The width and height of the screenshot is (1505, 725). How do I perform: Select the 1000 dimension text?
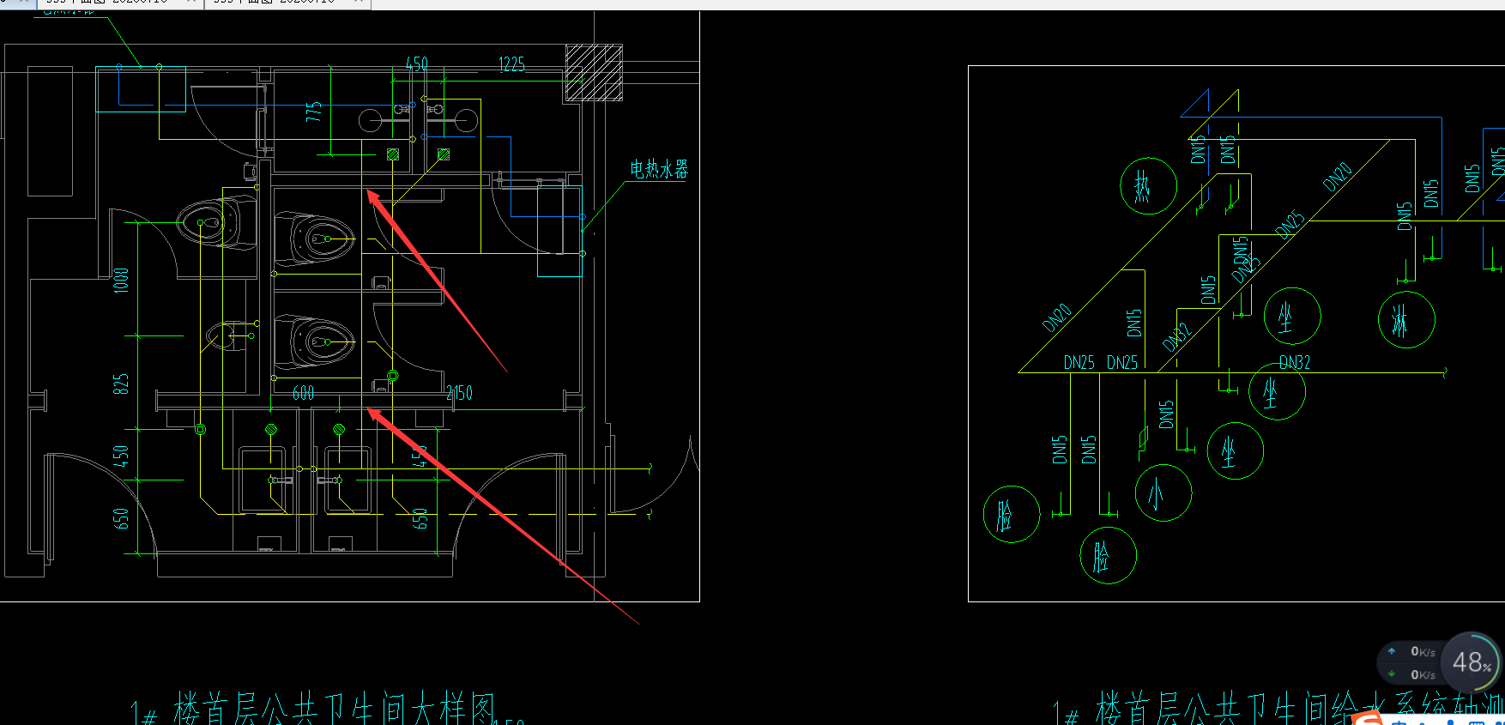coord(121,280)
